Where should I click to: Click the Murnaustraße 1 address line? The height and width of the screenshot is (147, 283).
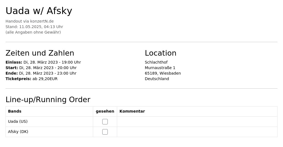tap(160, 68)
